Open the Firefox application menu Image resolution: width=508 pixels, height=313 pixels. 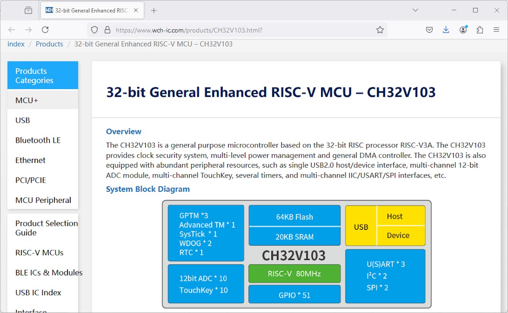(x=496, y=30)
